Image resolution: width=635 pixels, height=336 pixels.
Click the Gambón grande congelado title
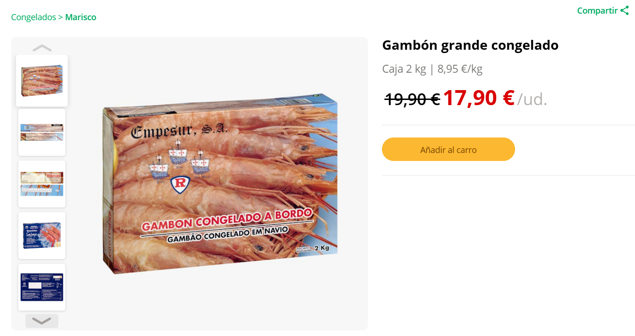pos(470,46)
